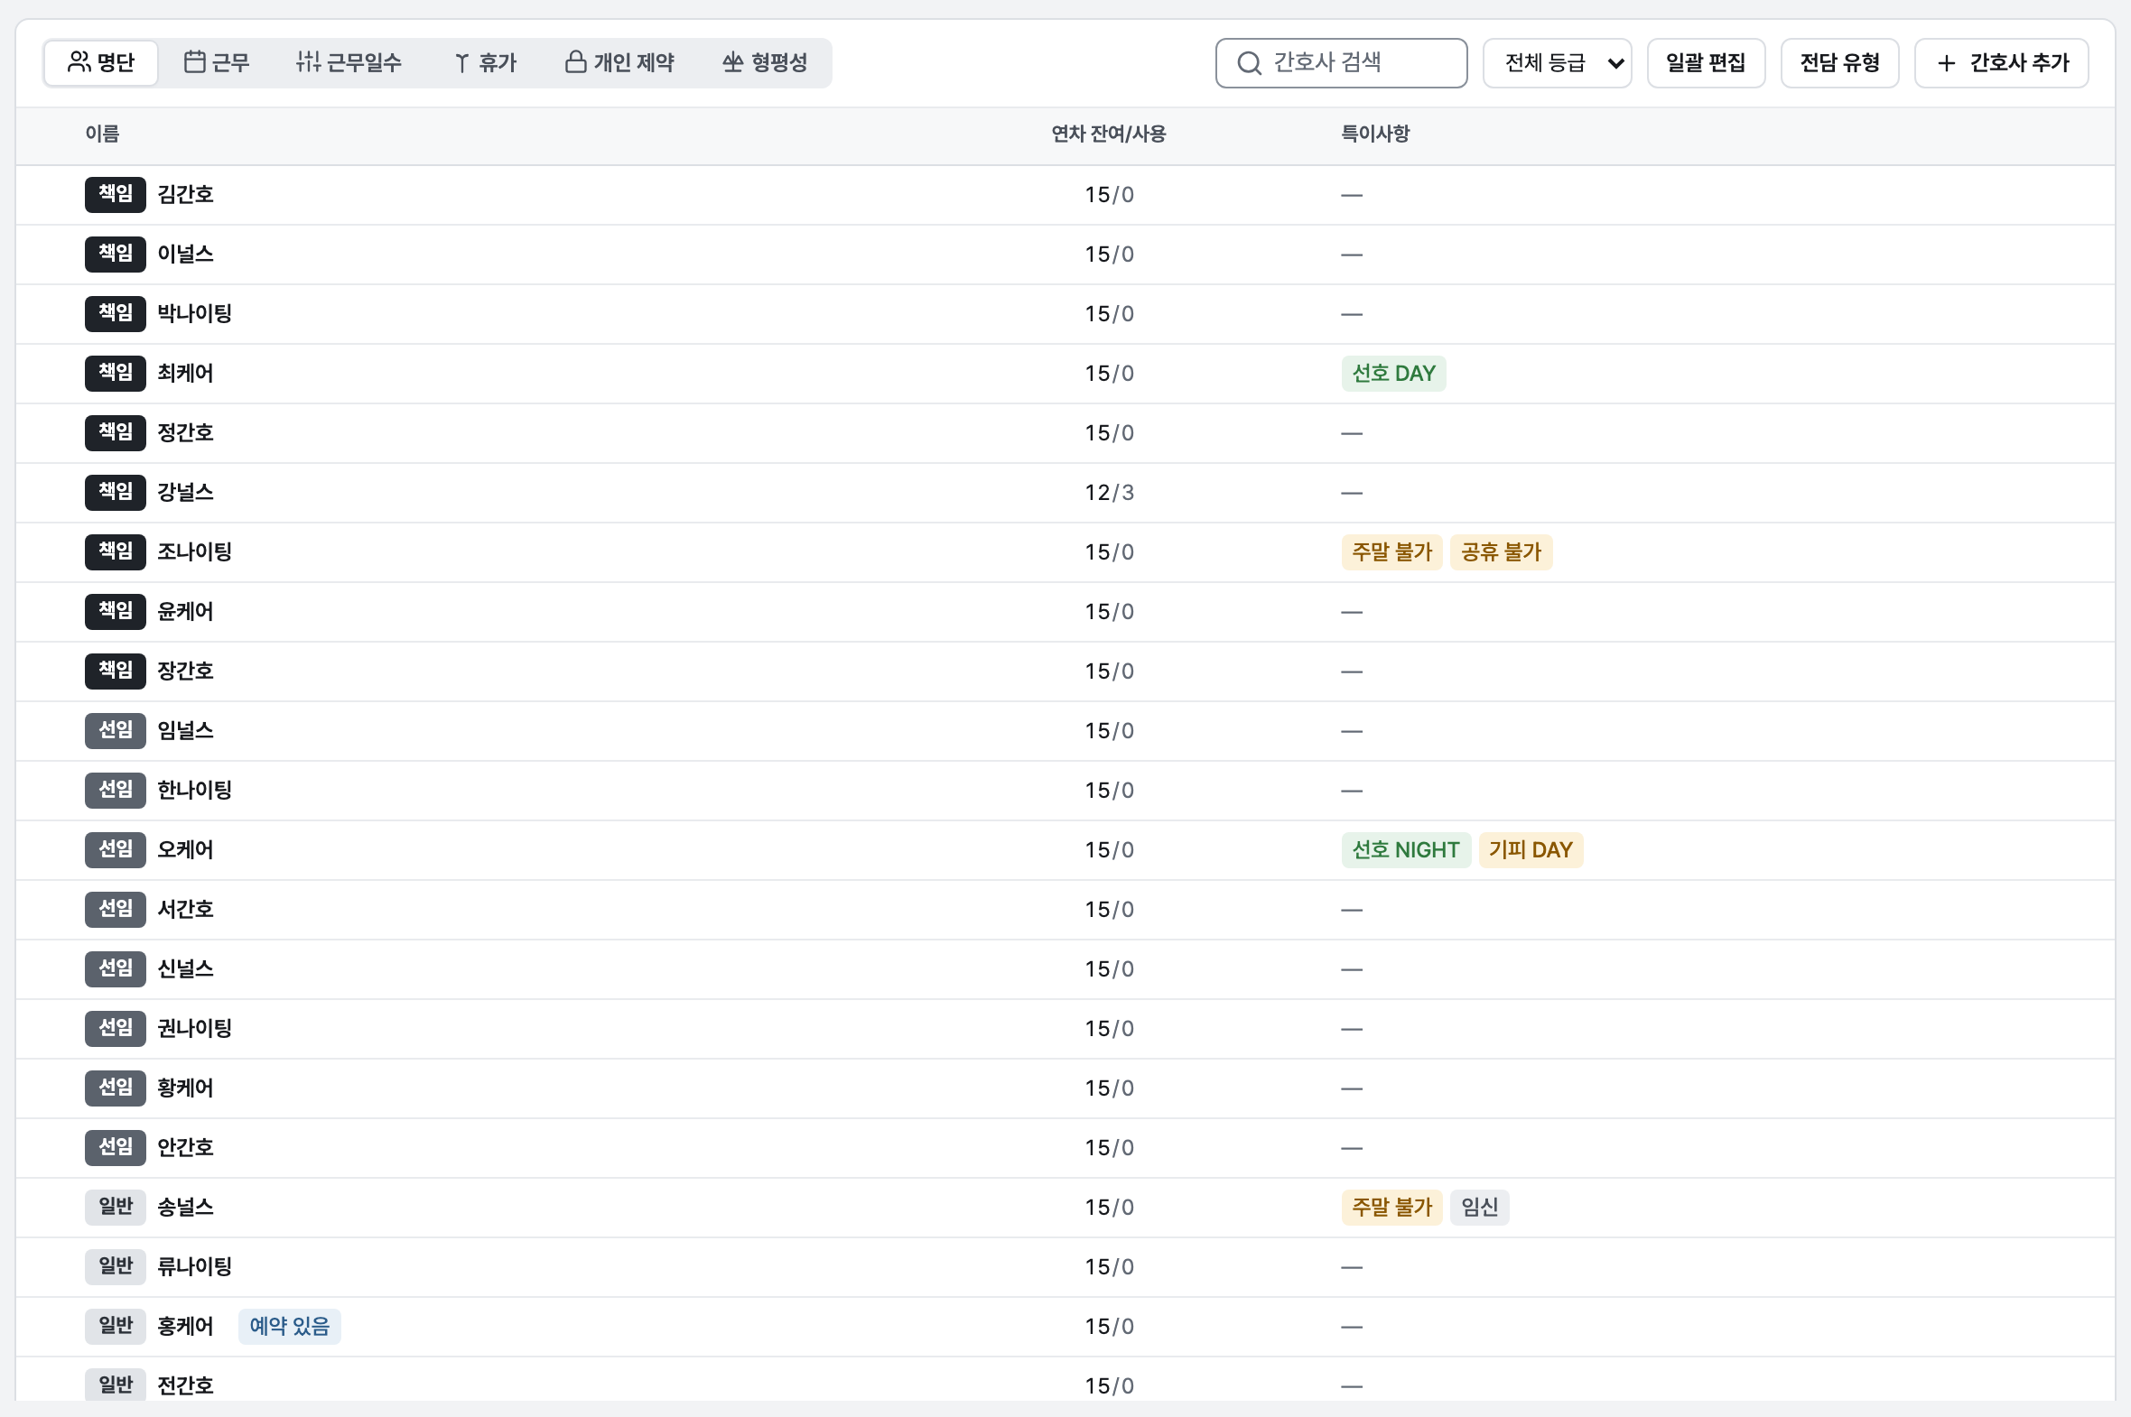Click the 일괄 편집 button

point(1706,63)
